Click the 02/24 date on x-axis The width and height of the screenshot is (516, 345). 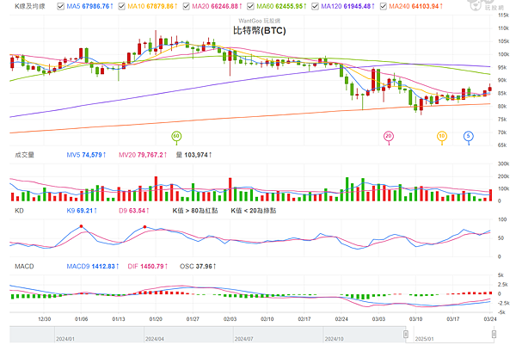[x=341, y=319]
